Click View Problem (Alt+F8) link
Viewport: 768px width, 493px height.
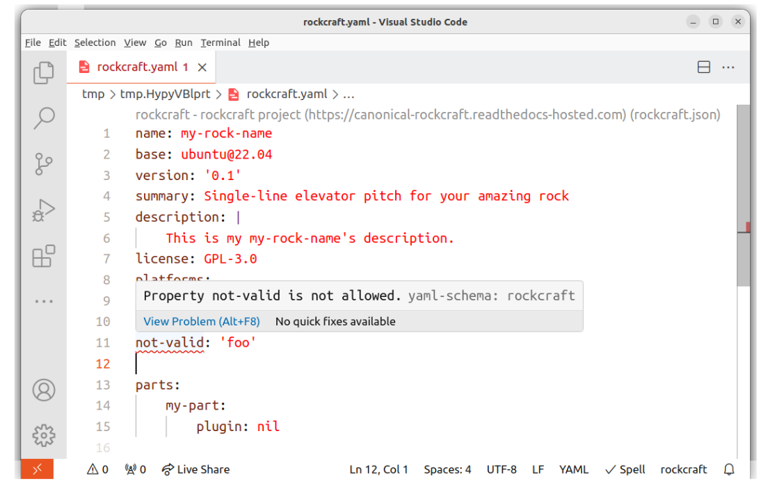coord(201,322)
